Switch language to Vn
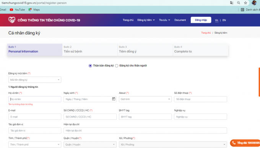 click(x=216, y=20)
